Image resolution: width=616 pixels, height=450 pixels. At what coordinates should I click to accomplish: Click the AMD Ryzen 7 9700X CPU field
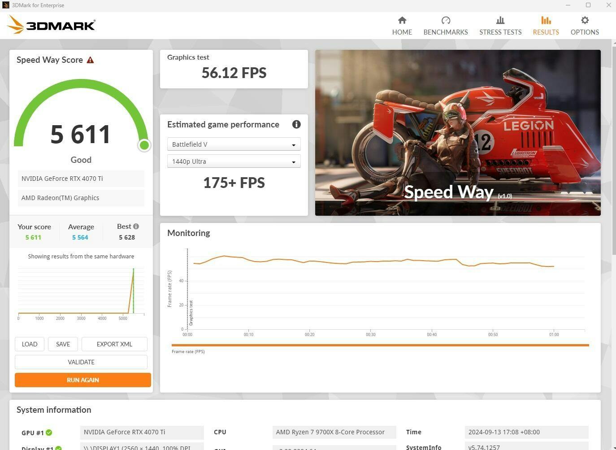tap(334, 432)
